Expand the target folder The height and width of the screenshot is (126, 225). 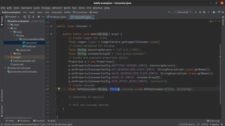click(x=8, y=57)
